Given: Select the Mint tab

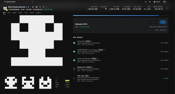Looking at the screenshot, I should pyautogui.click(x=4, y=13).
